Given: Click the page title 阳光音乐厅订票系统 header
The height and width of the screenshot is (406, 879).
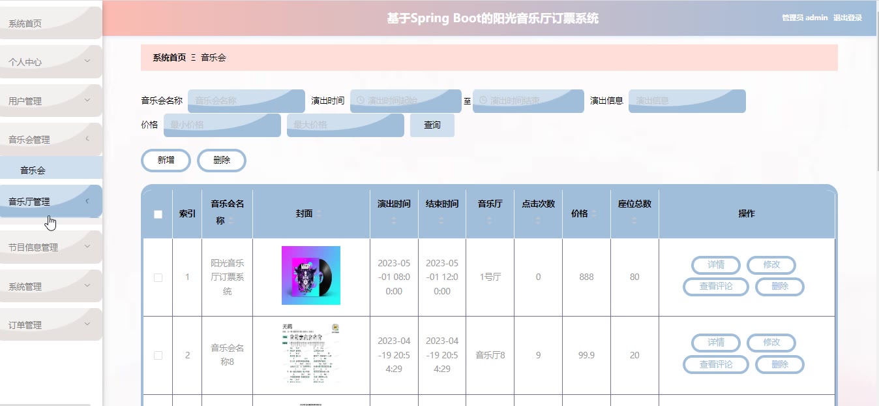Looking at the screenshot, I should pyautogui.click(x=492, y=18).
